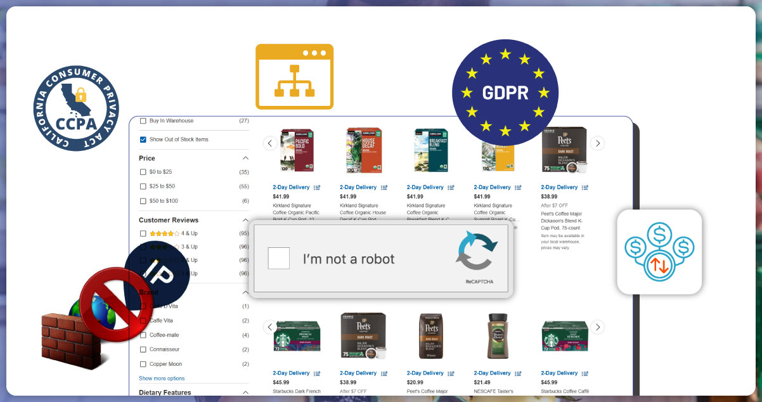Open Starbucks Dark French product title
The image size is (762, 402).
[296, 392]
